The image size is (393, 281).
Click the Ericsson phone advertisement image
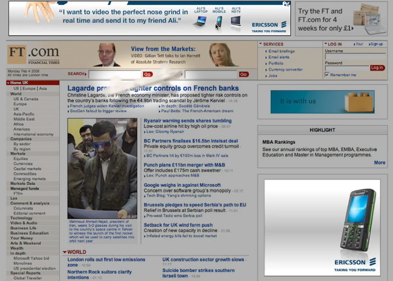point(322,227)
